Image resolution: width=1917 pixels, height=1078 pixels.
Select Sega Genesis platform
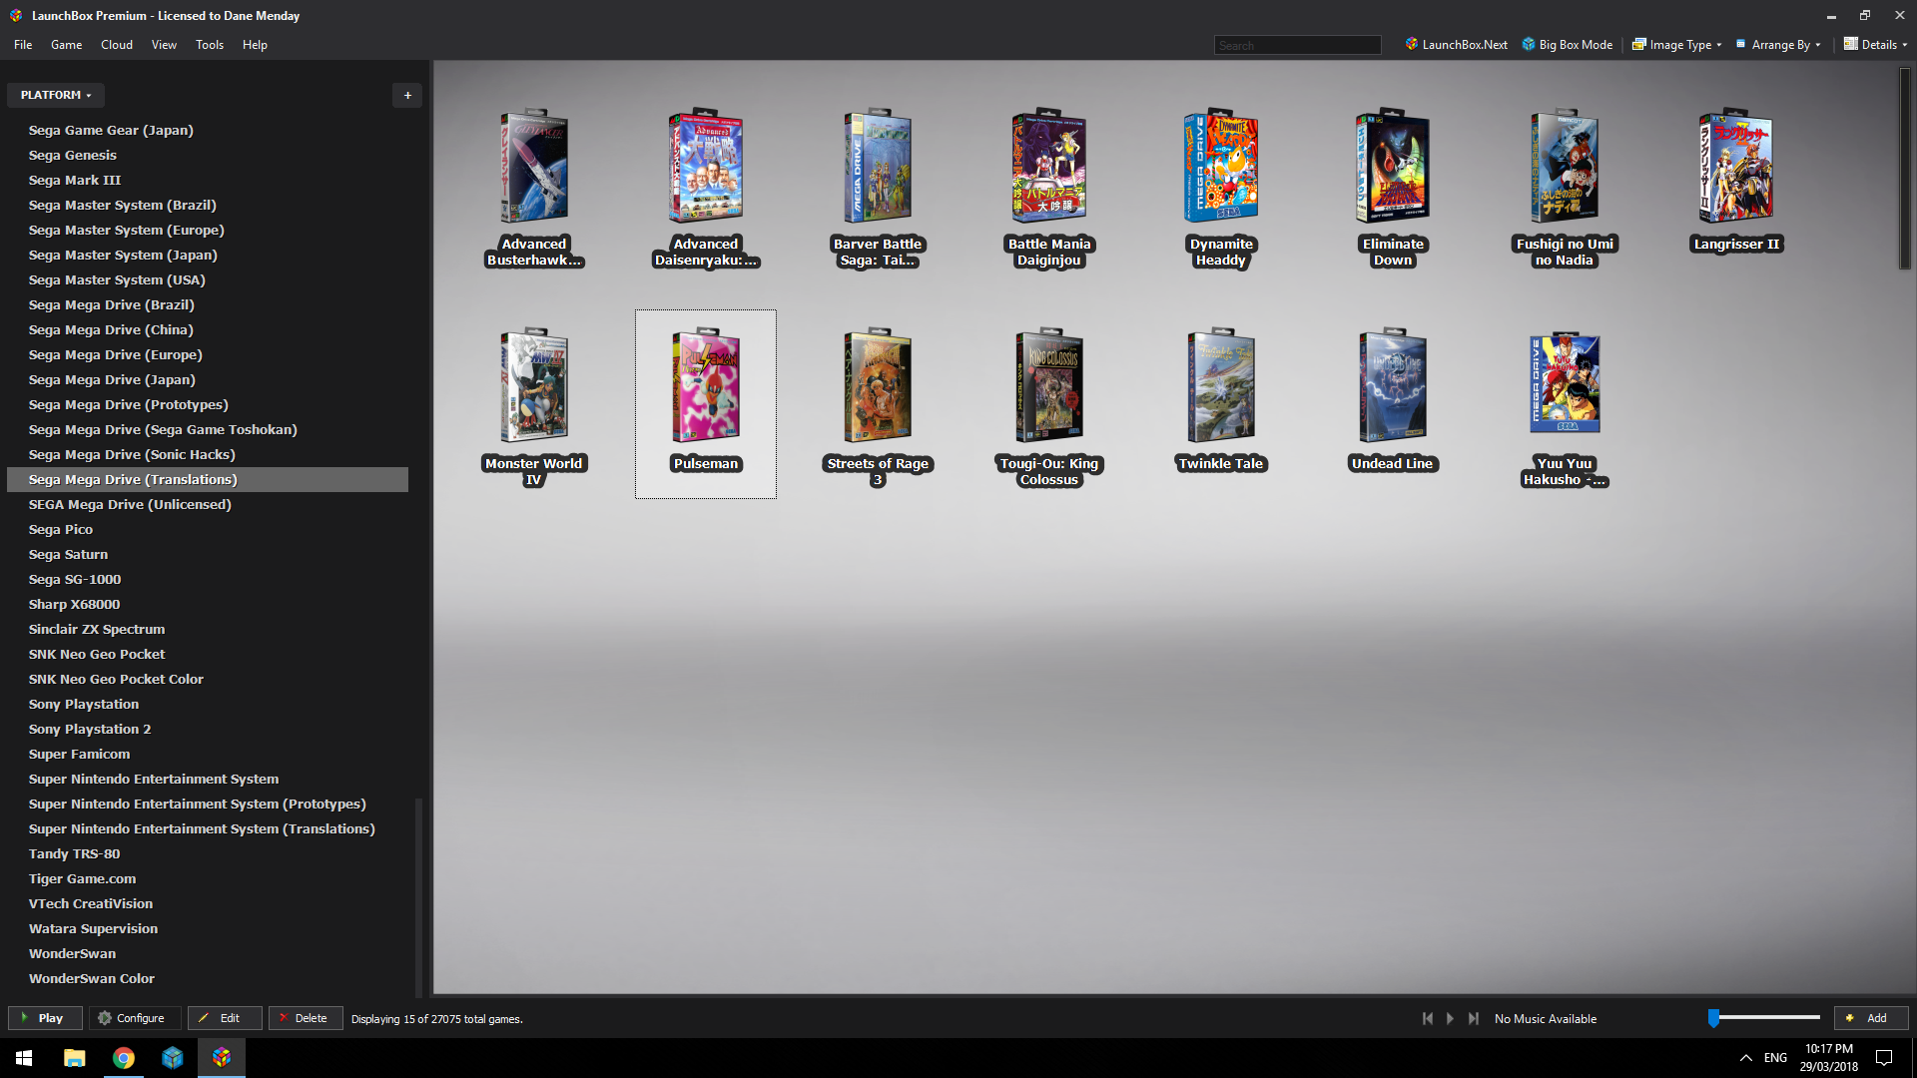[x=73, y=156]
